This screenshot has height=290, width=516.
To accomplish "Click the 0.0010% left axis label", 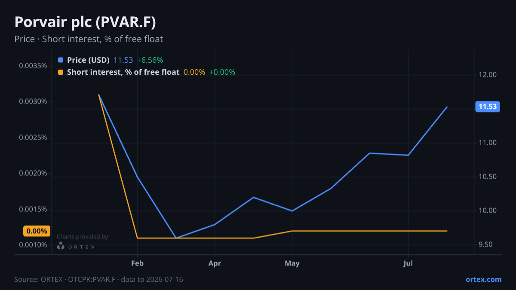I will (33, 245).
